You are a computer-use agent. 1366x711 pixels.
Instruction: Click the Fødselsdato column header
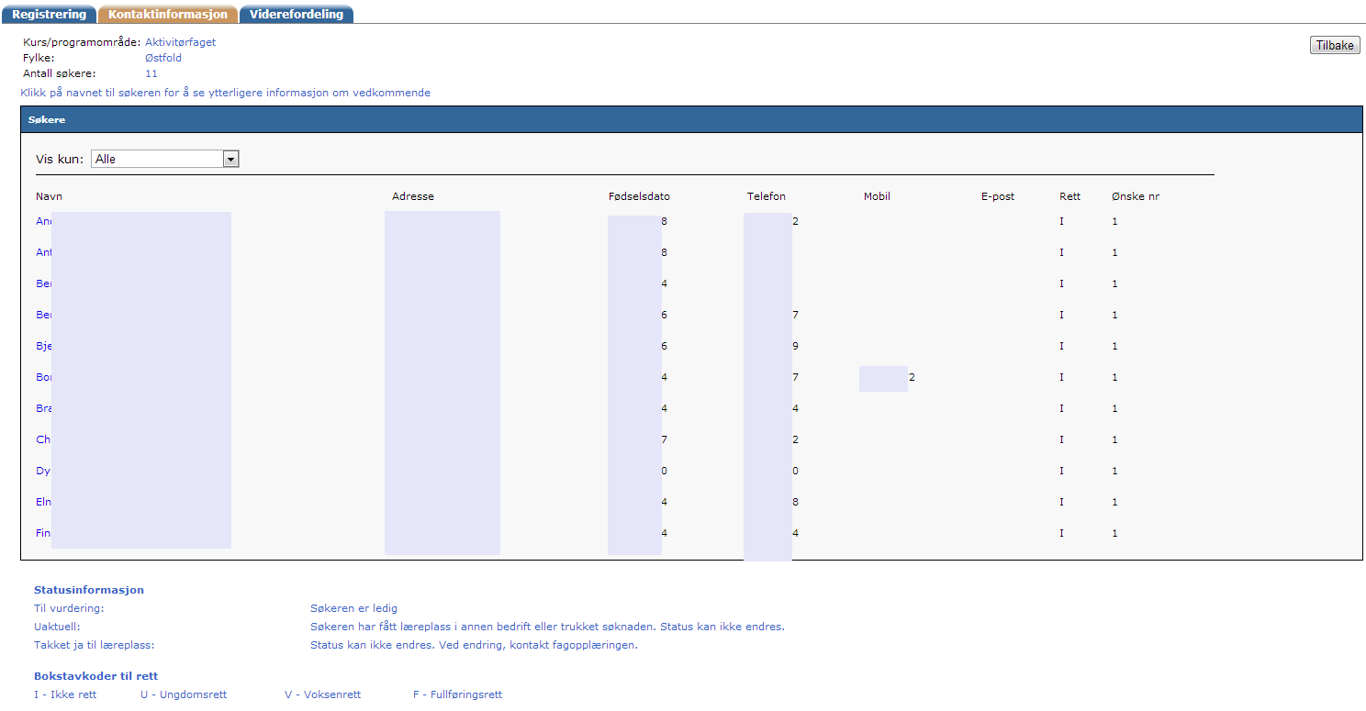(x=639, y=196)
